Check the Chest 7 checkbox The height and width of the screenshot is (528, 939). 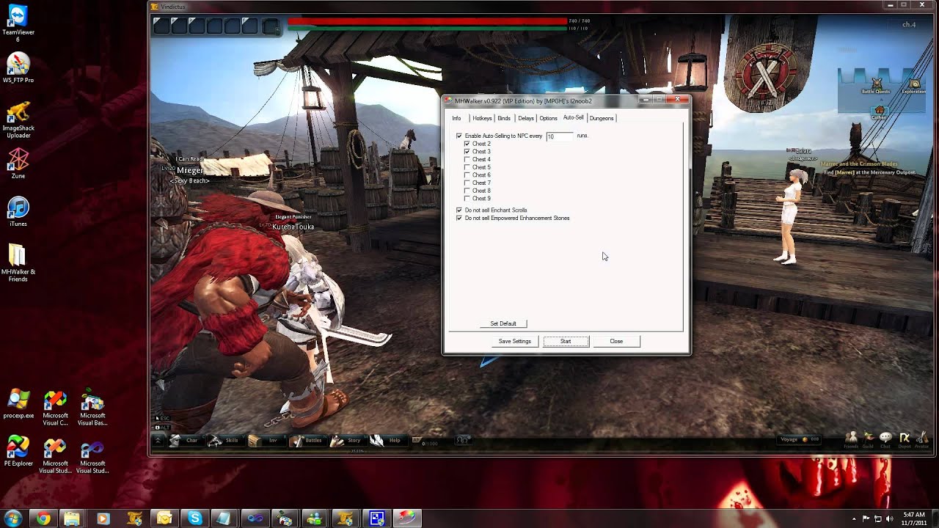pyautogui.click(x=467, y=183)
